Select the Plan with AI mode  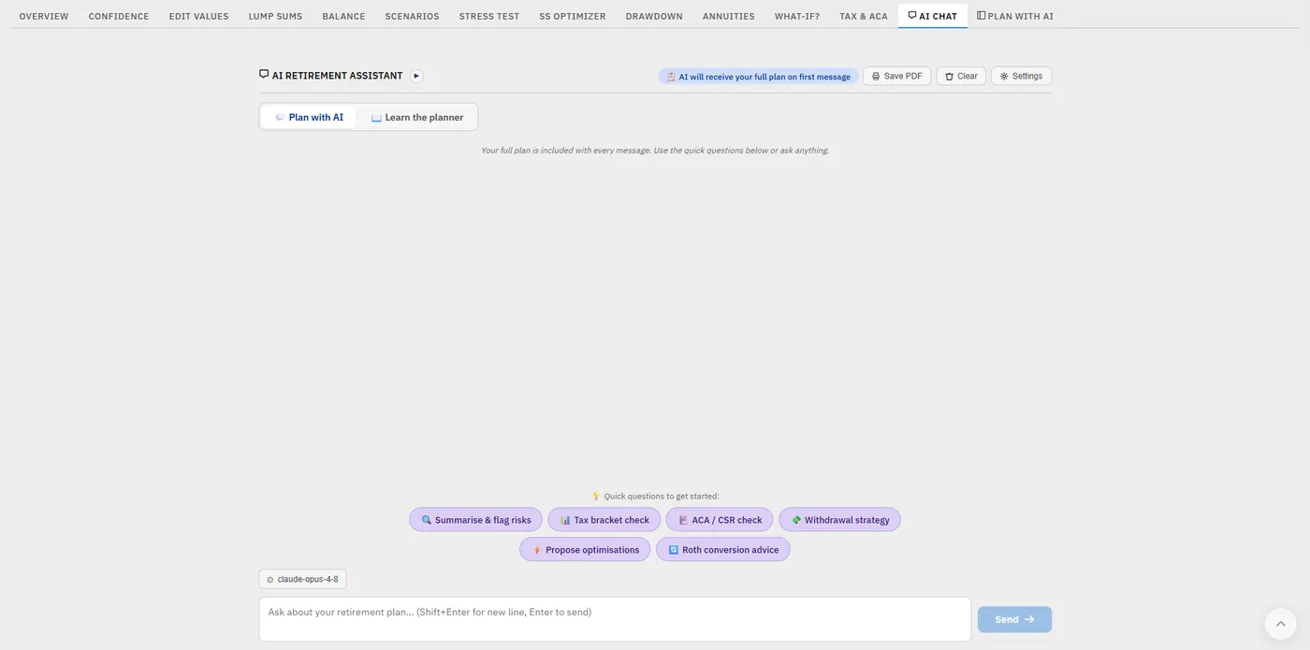click(x=309, y=117)
